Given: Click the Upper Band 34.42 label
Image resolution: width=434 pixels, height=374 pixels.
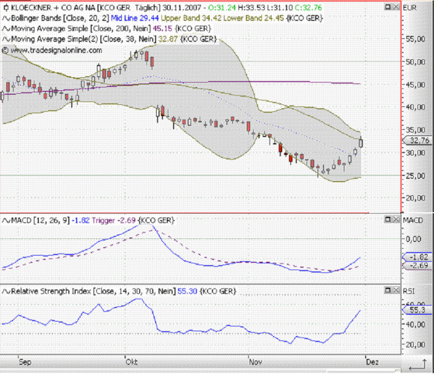Looking at the screenshot, I should pyautogui.click(x=191, y=18).
